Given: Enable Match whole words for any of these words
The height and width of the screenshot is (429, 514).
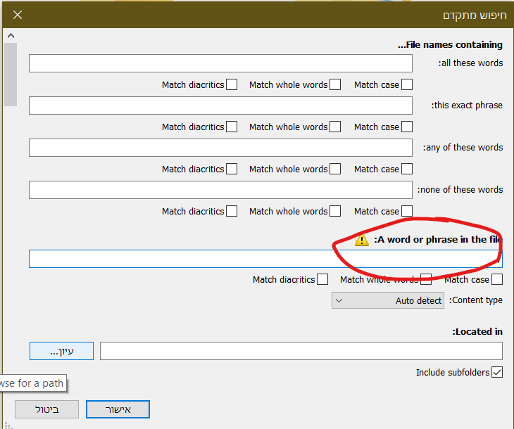Looking at the screenshot, I should click(335, 169).
